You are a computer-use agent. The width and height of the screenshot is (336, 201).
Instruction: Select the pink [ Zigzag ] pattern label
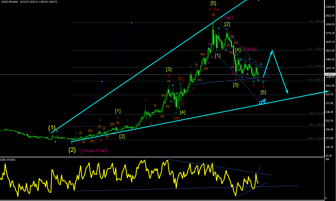(250, 49)
